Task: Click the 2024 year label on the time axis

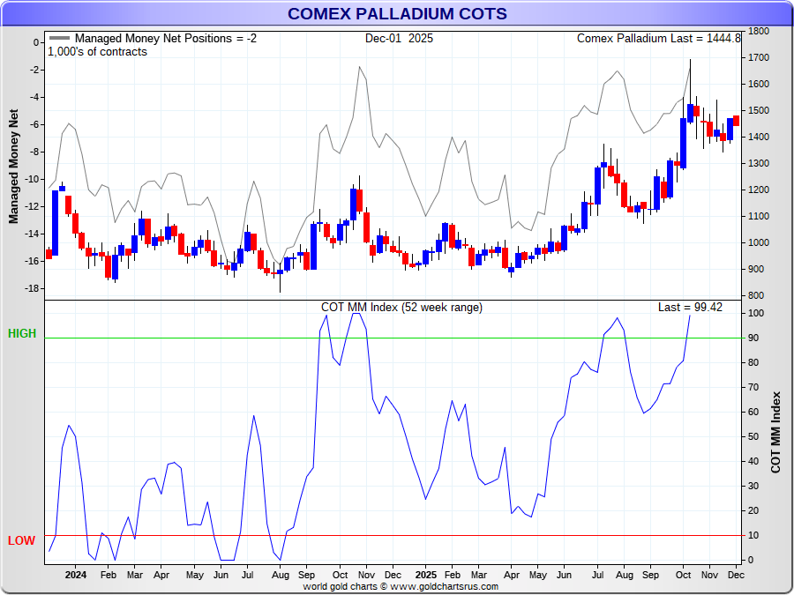Action: point(76,575)
